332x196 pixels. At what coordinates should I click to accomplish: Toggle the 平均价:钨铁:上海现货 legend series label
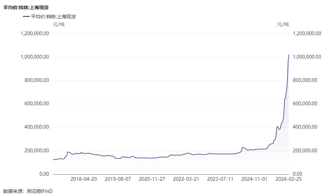coord(53,16)
